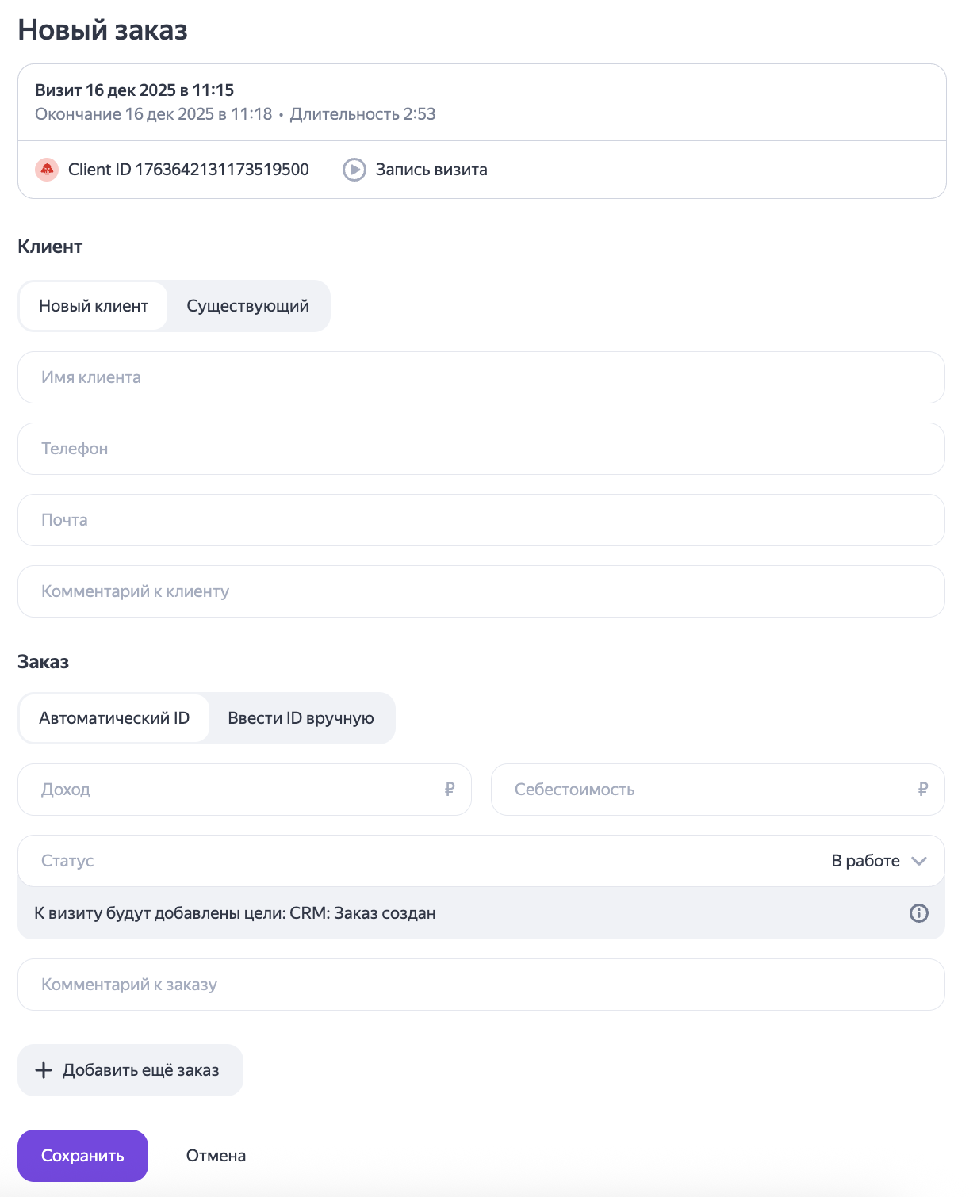The width and height of the screenshot is (977, 1197).
Task: Focus the Имя клиента input field
Action: pyautogui.click(x=481, y=377)
